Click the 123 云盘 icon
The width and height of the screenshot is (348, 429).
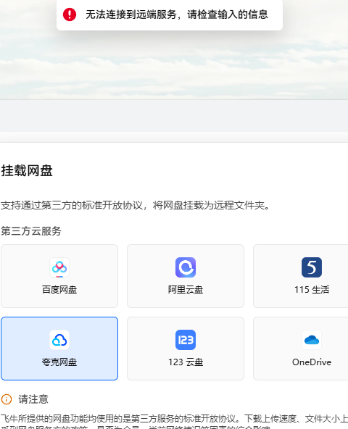[x=186, y=340]
